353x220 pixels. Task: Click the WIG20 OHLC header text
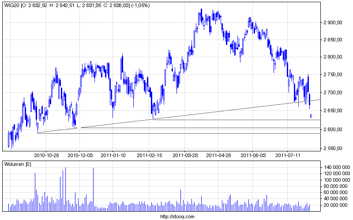[77, 5]
